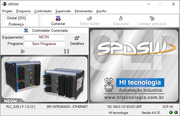Click the Global [255] address field
Viewport: 180px width, 116px height.
point(16,18)
